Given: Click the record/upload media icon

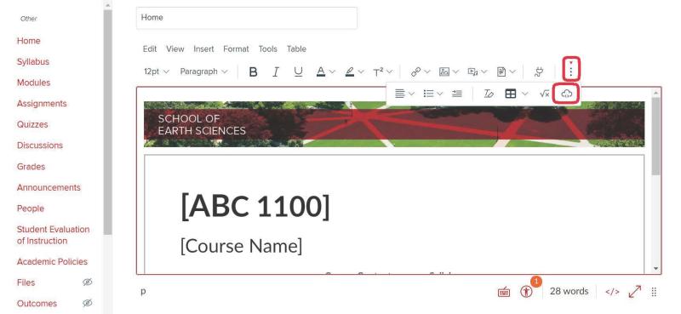Looking at the screenshot, I should click(x=472, y=71).
